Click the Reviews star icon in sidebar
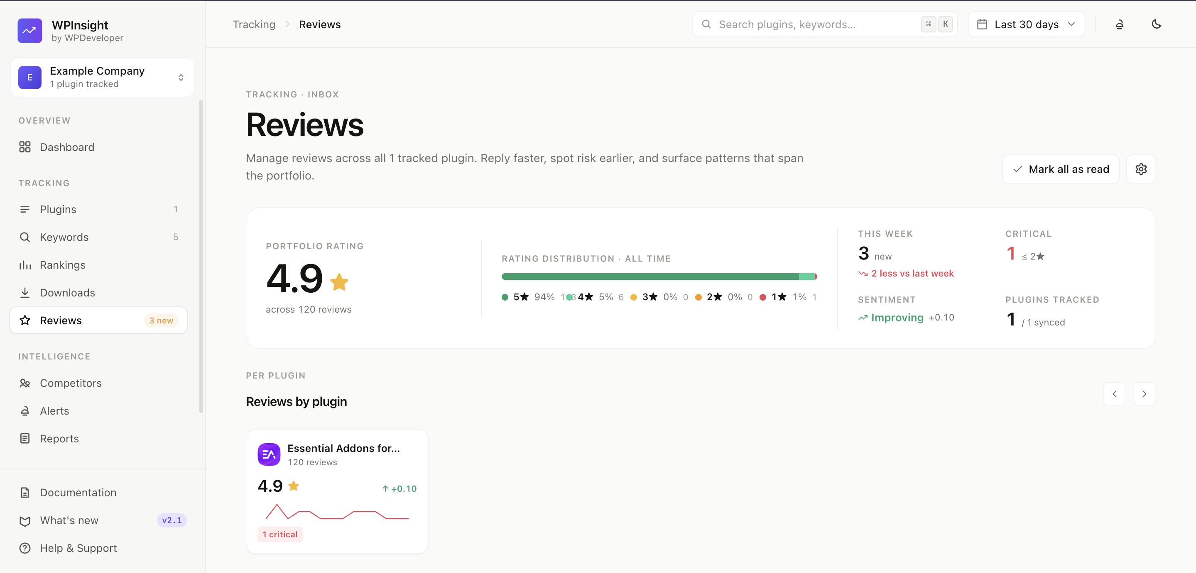The width and height of the screenshot is (1196, 573). (x=25, y=320)
